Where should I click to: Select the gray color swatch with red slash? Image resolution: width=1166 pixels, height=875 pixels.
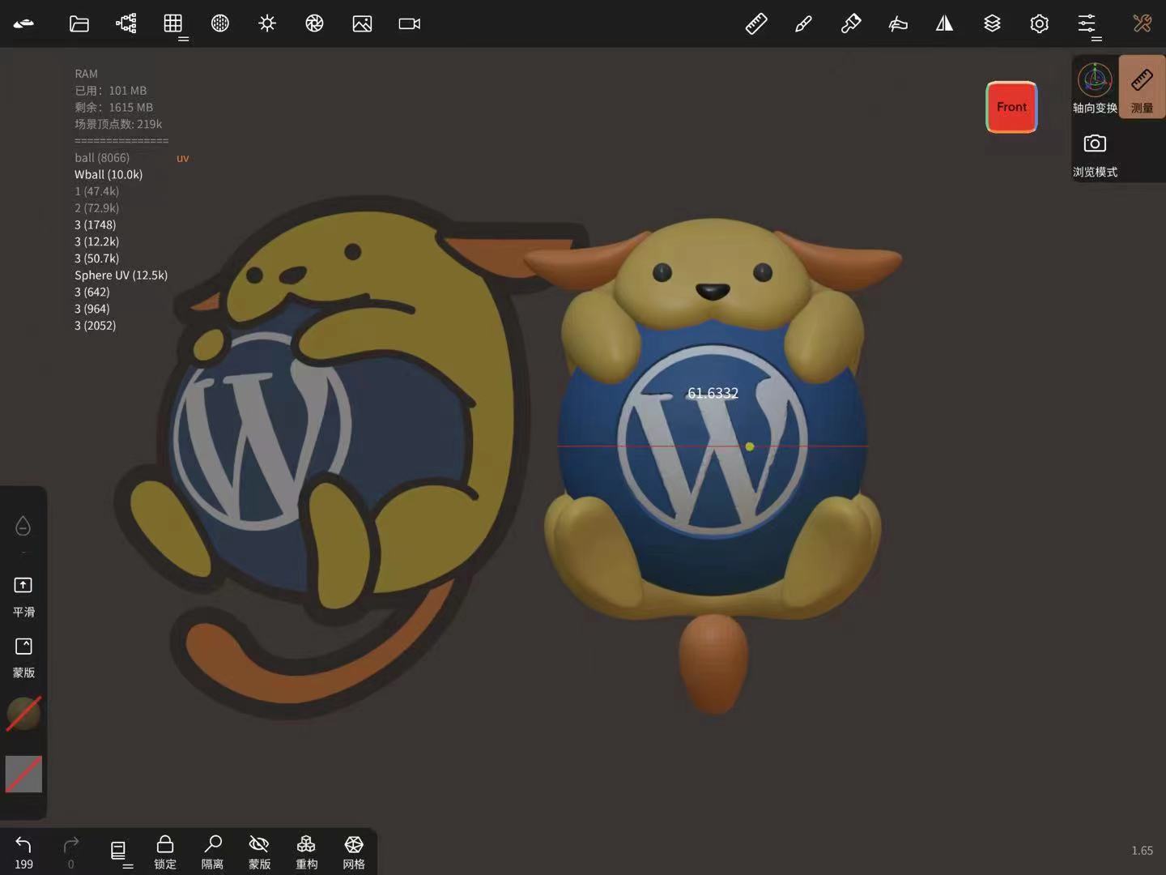point(23,774)
